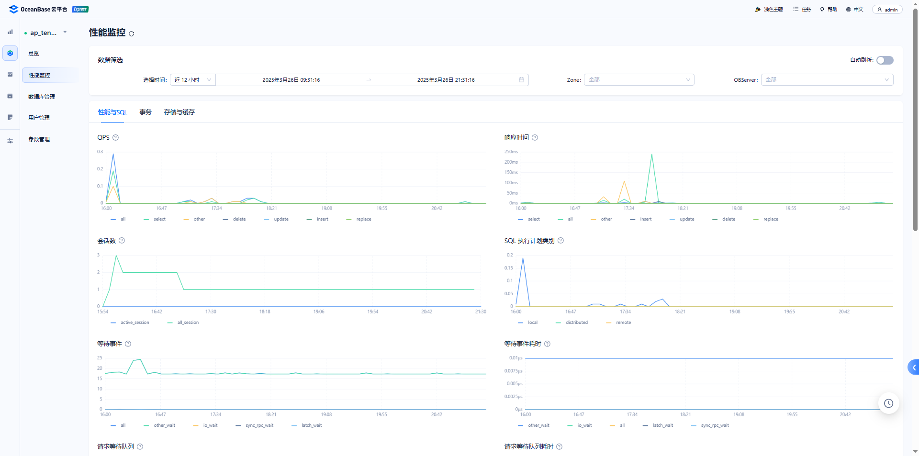
Task: Click the end time 2025年3月26日 21:31:16 field
Action: [x=446, y=80]
